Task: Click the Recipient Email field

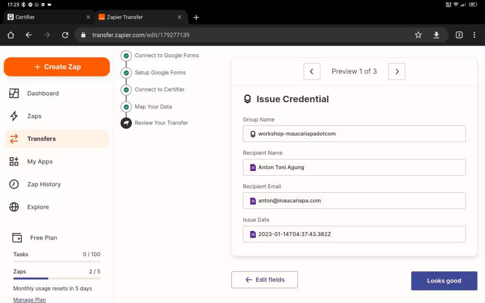Action: click(x=354, y=201)
